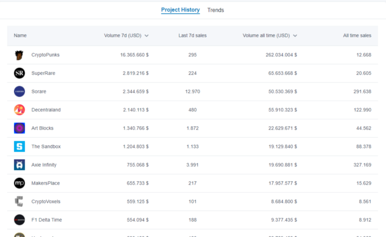Click Sorare all time volume 50.530.369 $
Screen dimensions: 386x237
[x=282, y=91]
